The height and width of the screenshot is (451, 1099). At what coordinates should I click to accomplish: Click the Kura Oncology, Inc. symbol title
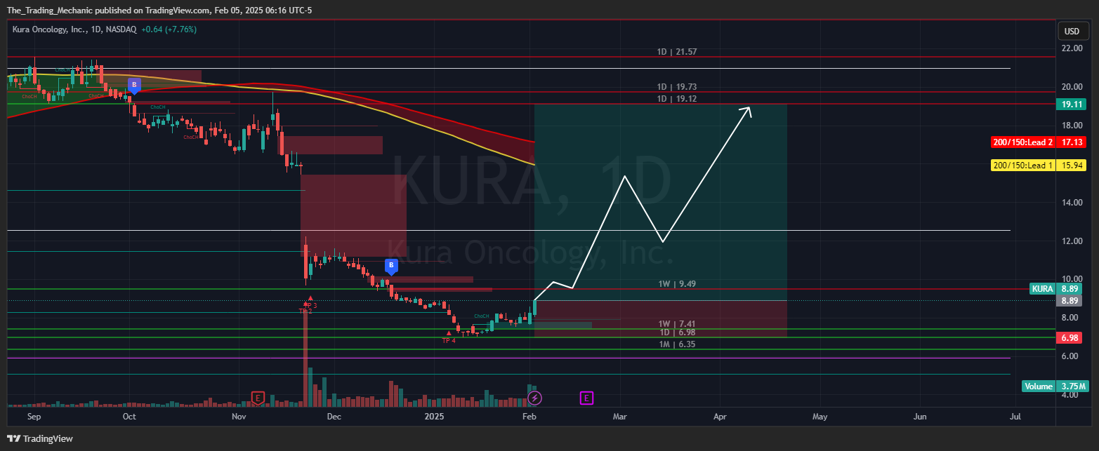[x=49, y=29]
